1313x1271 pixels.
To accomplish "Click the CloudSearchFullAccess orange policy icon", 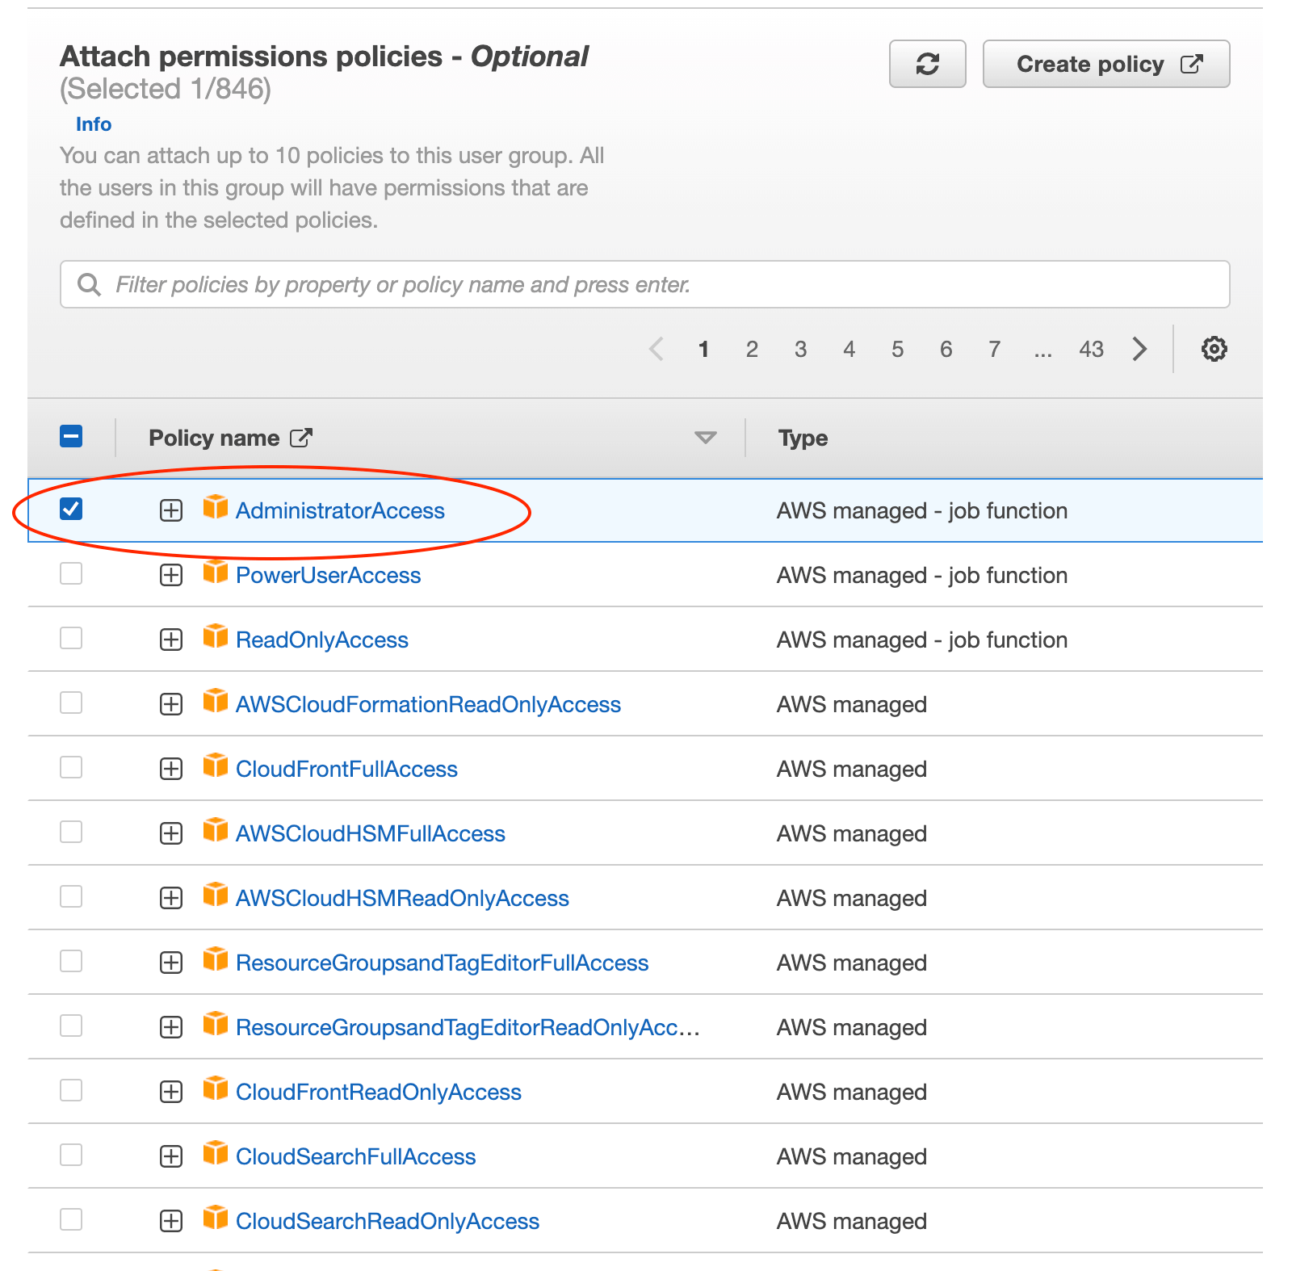I will point(215,1153).
